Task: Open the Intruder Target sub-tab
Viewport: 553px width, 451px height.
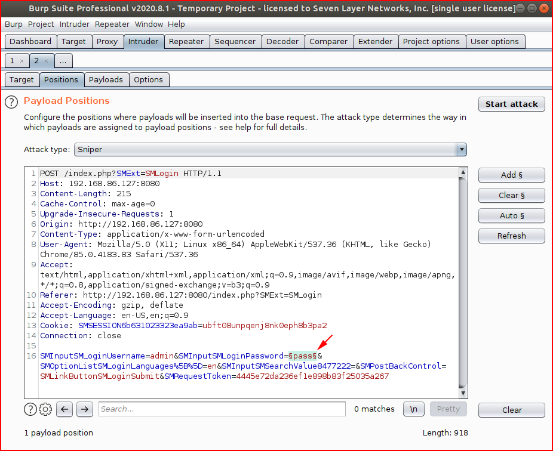Action: pyautogui.click(x=22, y=79)
